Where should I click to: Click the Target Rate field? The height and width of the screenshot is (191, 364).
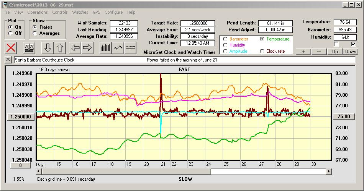point(198,23)
